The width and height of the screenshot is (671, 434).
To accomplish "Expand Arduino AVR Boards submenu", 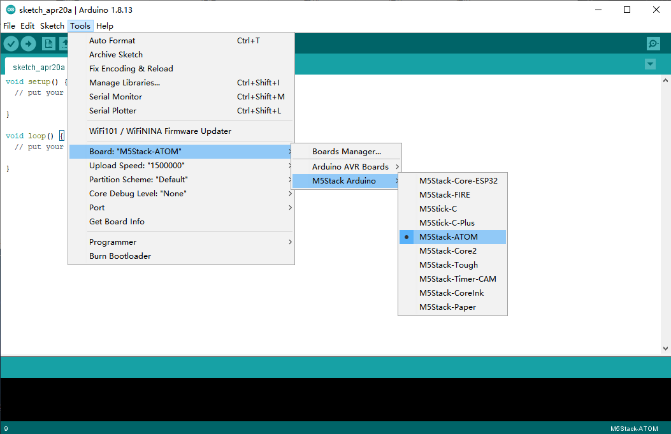I will tap(347, 166).
